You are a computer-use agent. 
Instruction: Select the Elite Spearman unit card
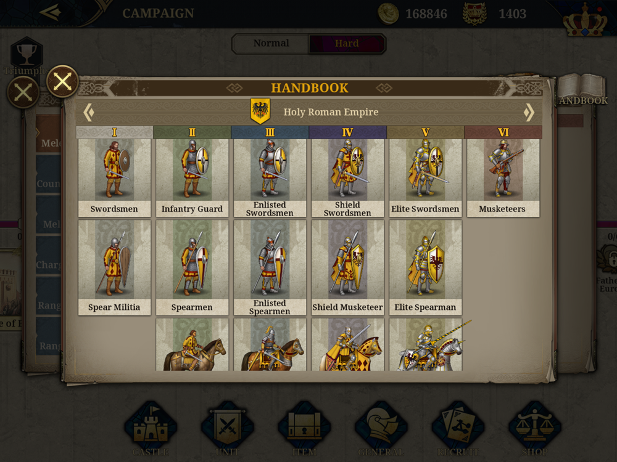click(x=425, y=267)
